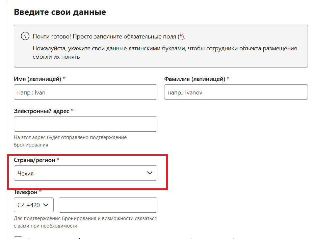
Task: Open the Страна/регион dropdown showing Чехия
Action: coord(85,173)
